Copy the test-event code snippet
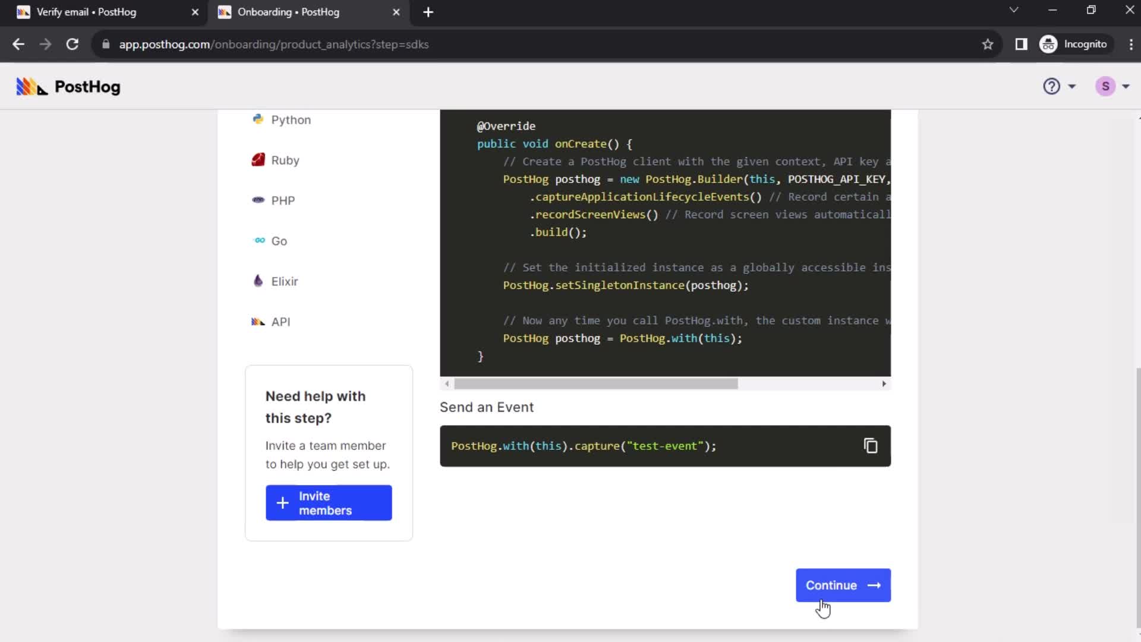Screen dimensions: 1141x642 click(871, 446)
